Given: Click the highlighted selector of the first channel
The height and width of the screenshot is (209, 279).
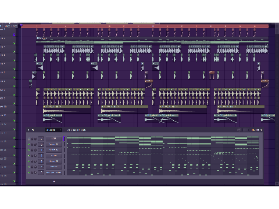Looking at the screenshot, I should tap(64, 139).
